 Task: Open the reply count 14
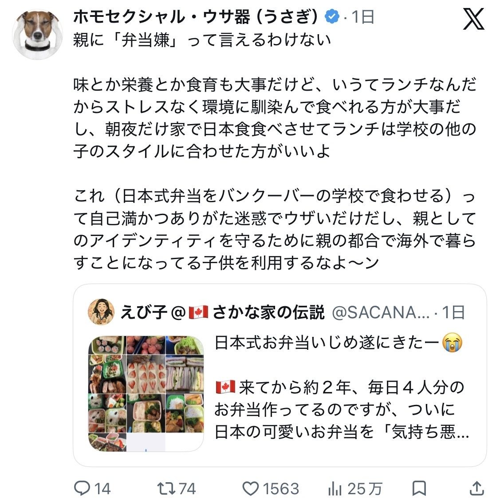click(102, 489)
